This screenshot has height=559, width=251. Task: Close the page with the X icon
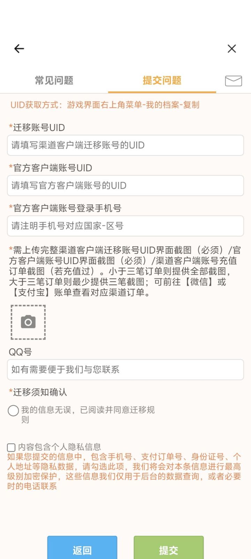tap(232, 49)
